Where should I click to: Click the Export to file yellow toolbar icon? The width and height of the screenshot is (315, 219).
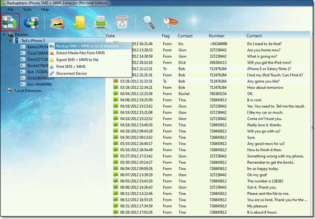tap(80, 23)
